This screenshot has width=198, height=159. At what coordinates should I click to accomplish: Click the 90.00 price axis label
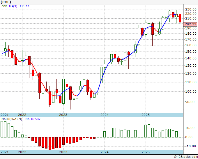tap(190, 102)
